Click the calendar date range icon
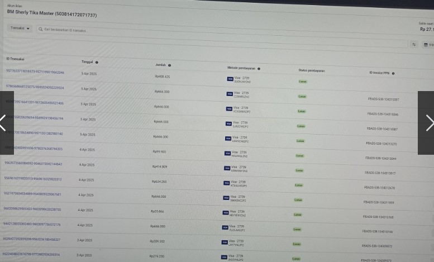This screenshot has width=434, height=262. [x=426, y=45]
